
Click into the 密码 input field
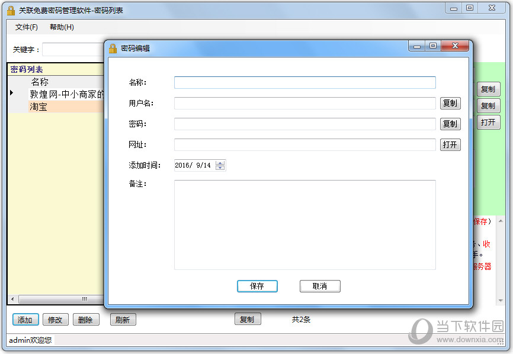(x=304, y=124)
